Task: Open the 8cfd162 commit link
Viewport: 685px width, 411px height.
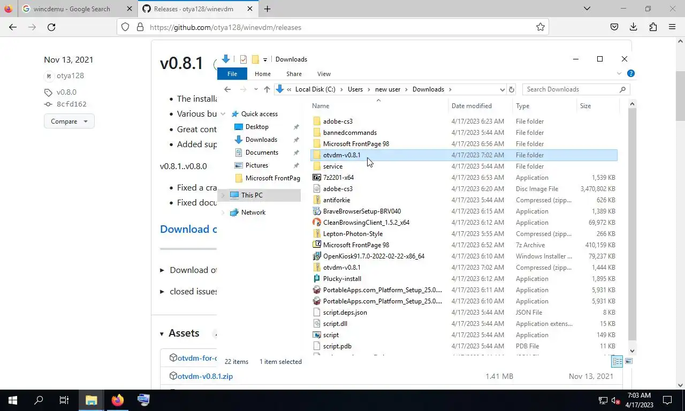Action: click(x=71, y=104)
